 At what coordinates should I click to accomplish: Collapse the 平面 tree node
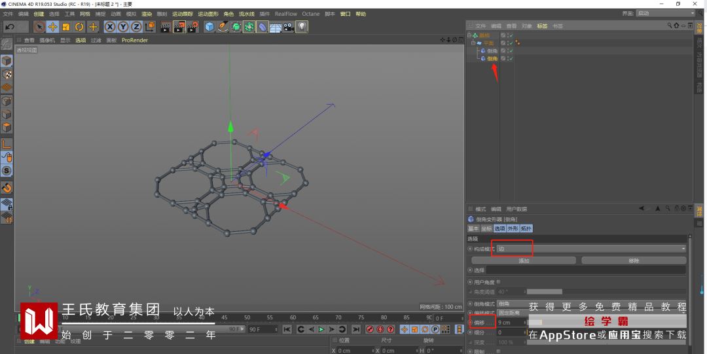pos(473,43)
